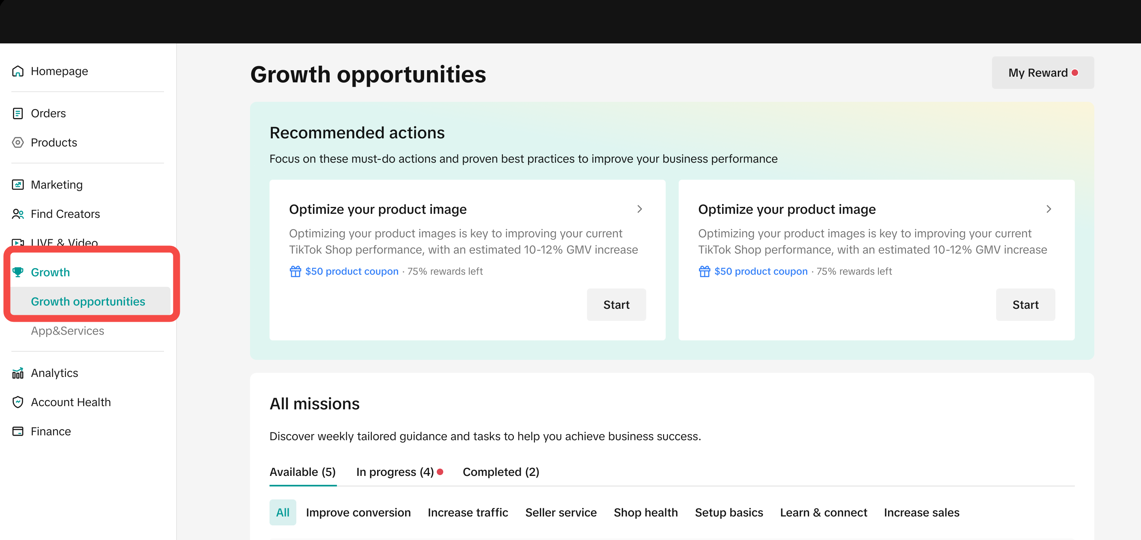Click the Growth trophy icon
The width and height of the screenshot is (1141, 540).
[x=18, y=272]
